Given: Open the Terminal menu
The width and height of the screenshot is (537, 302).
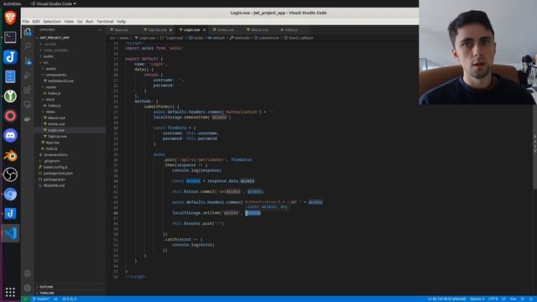Looking at the screenshot, I should click(x=105, y=21).
